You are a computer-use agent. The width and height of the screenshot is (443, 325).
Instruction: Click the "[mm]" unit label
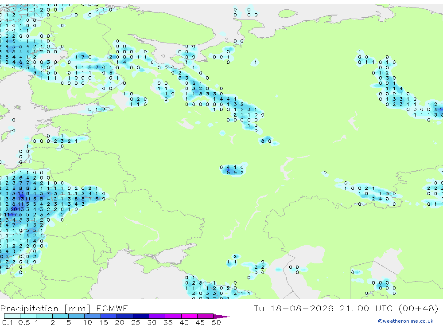77,309
